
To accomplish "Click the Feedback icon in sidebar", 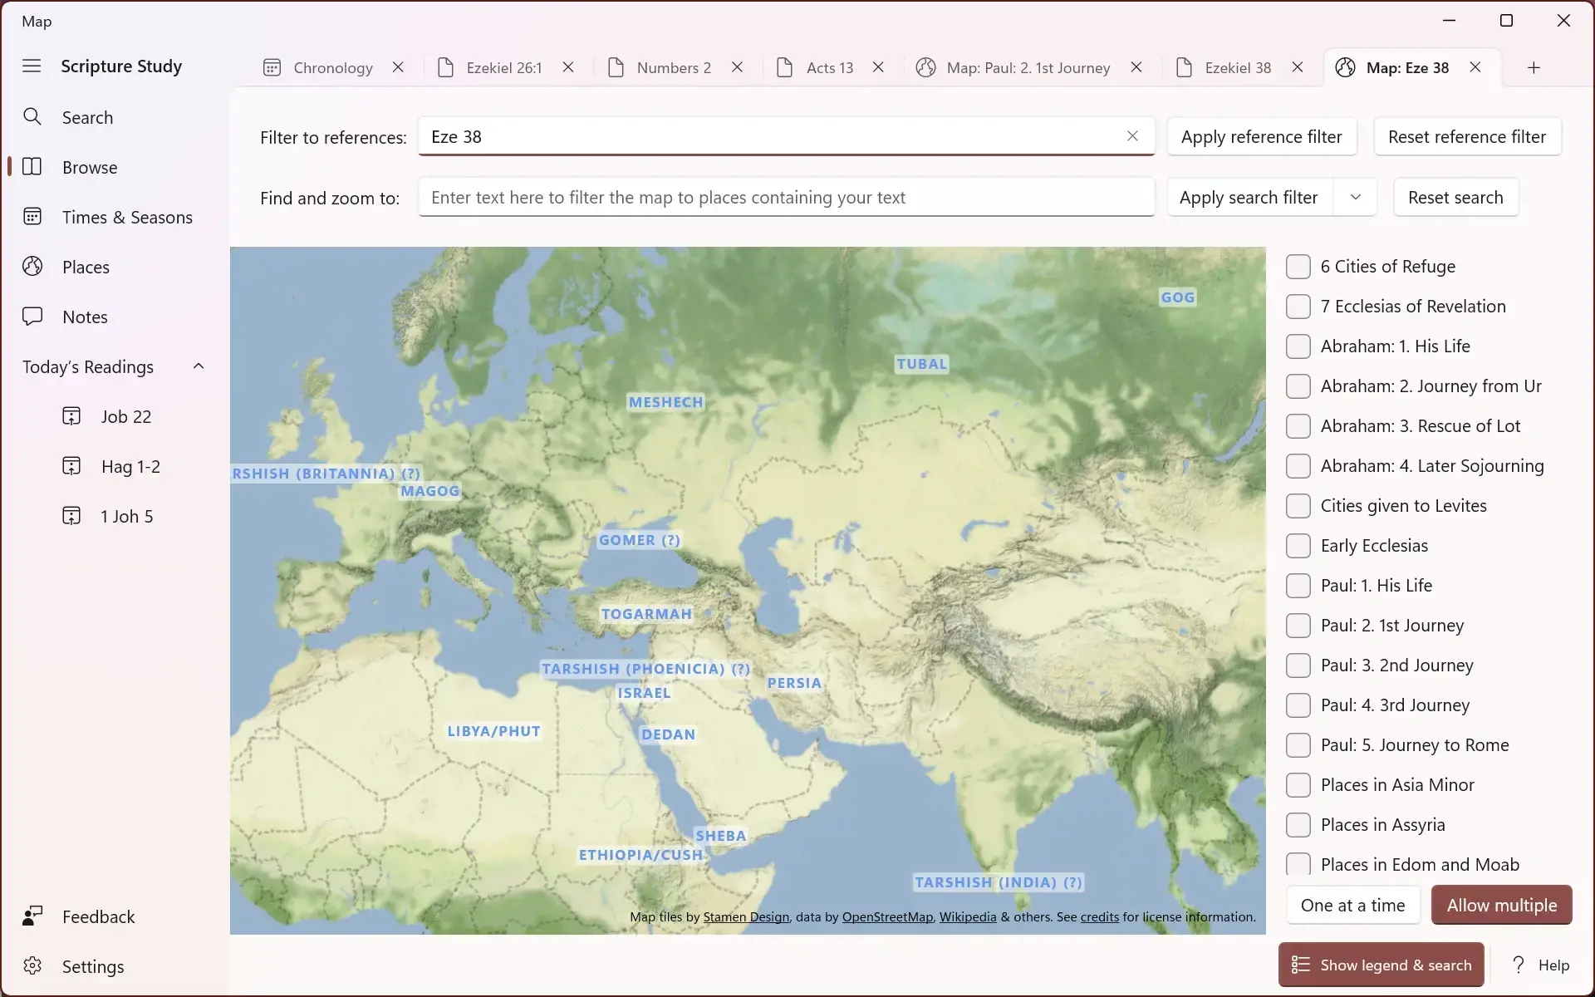I will (32, 916).
